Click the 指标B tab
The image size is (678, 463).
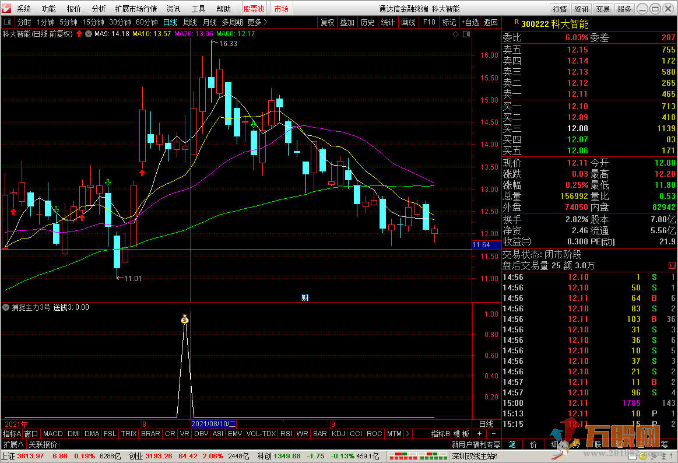pyautogui.click(x=441, y=434)
